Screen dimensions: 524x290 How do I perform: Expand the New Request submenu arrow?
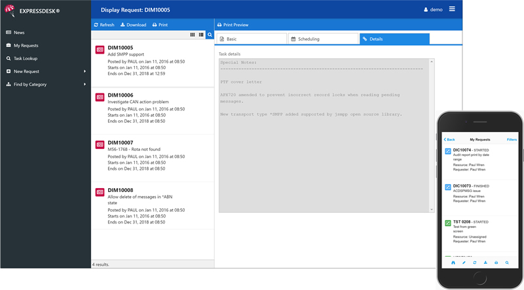(x=85, y=71)
